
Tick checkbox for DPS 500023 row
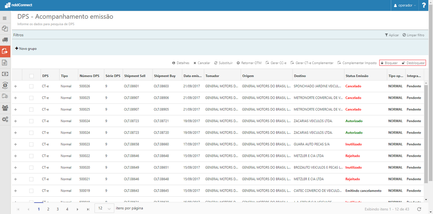pyautogui.click(x=31, y=144)
